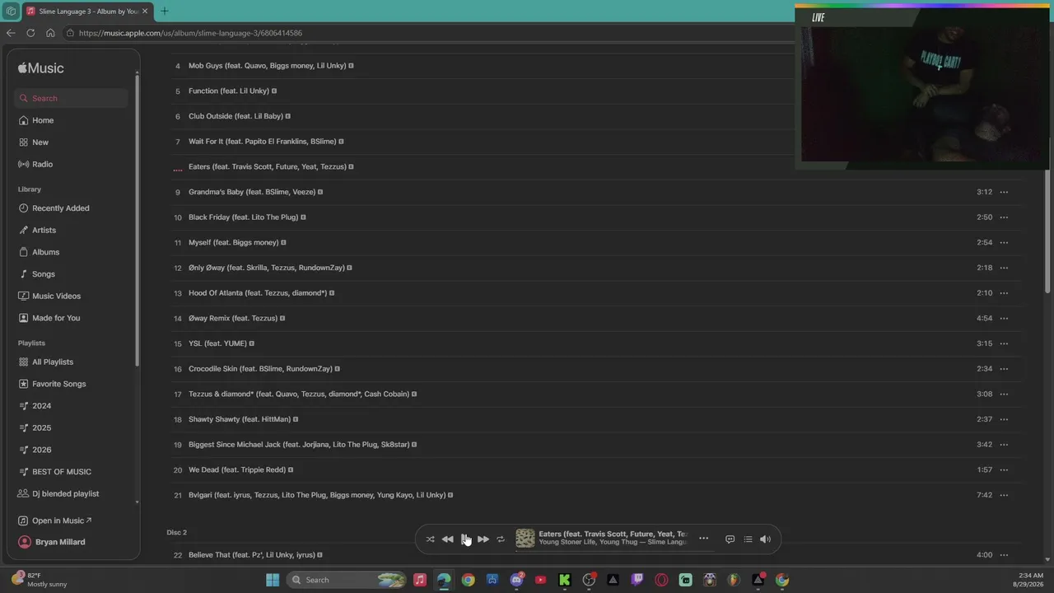This screenshot has width=1054, height=593.
Task: Click the browser address bar URL
Action: (x=190, y=33)
